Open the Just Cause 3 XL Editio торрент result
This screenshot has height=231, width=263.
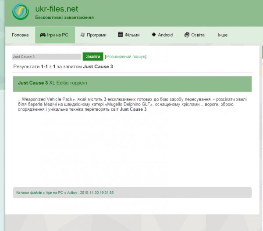[53, 83]
